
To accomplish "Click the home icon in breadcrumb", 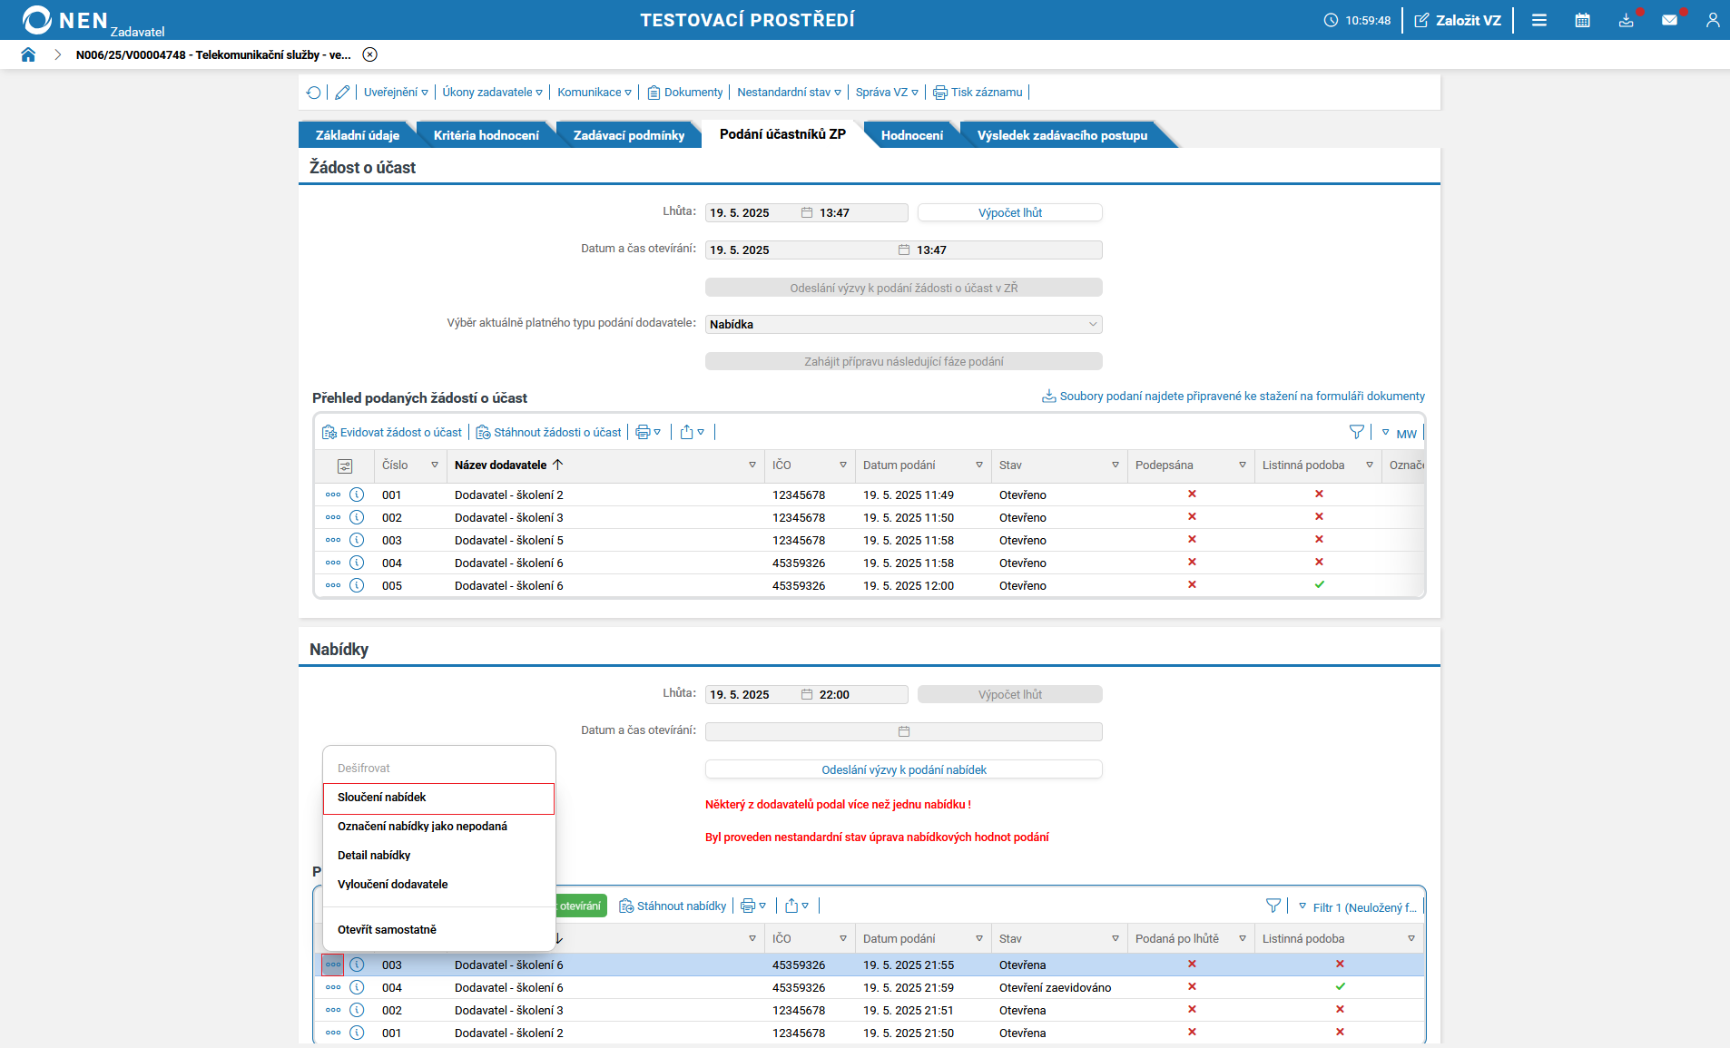I will 28,54.
